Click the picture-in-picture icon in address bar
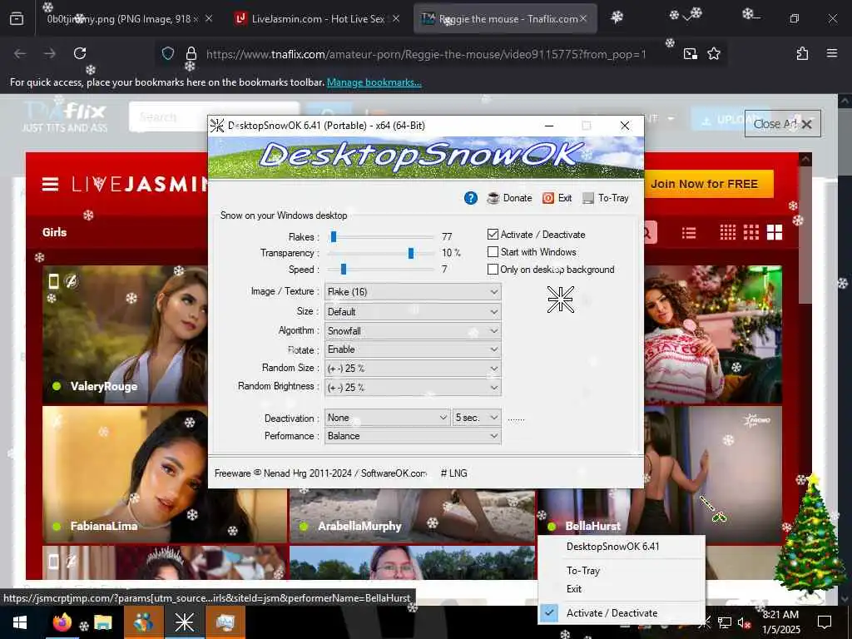 point(690,53)
